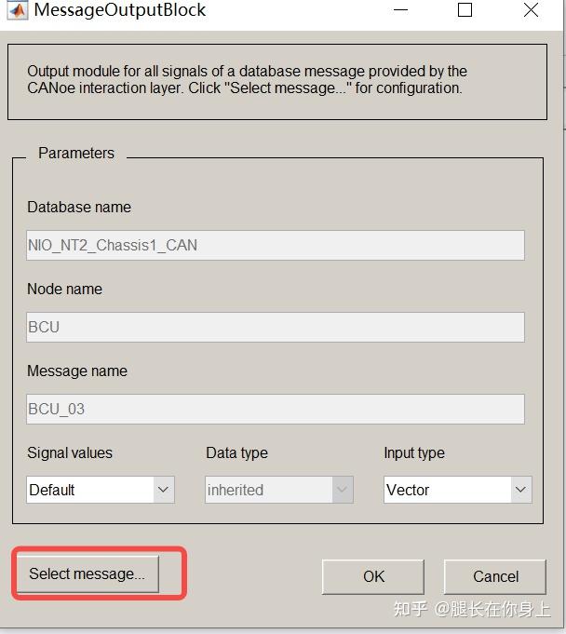This screenshot has width=566, height=634.
Task: Click the Node name field containing BCU
Action: tap(276, 327)
